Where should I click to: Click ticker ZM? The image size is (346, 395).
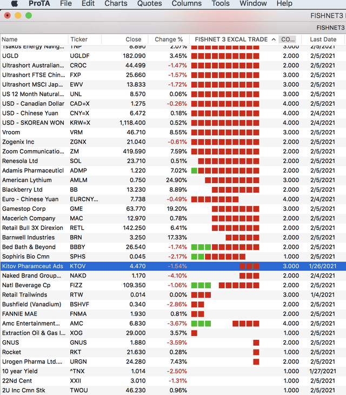point(75,152)
